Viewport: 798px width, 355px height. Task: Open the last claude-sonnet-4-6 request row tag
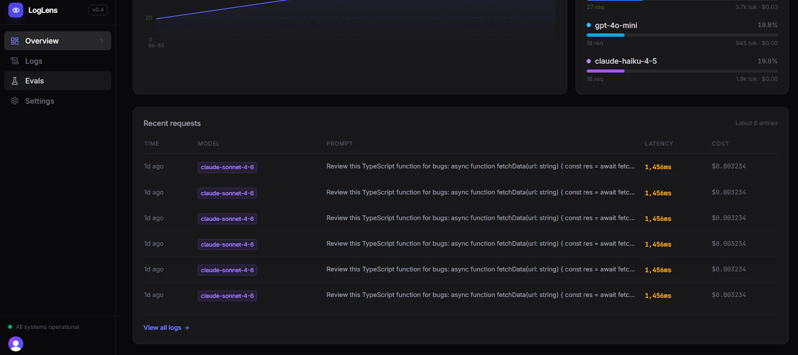pyautogui.click(x=227, y=296)
